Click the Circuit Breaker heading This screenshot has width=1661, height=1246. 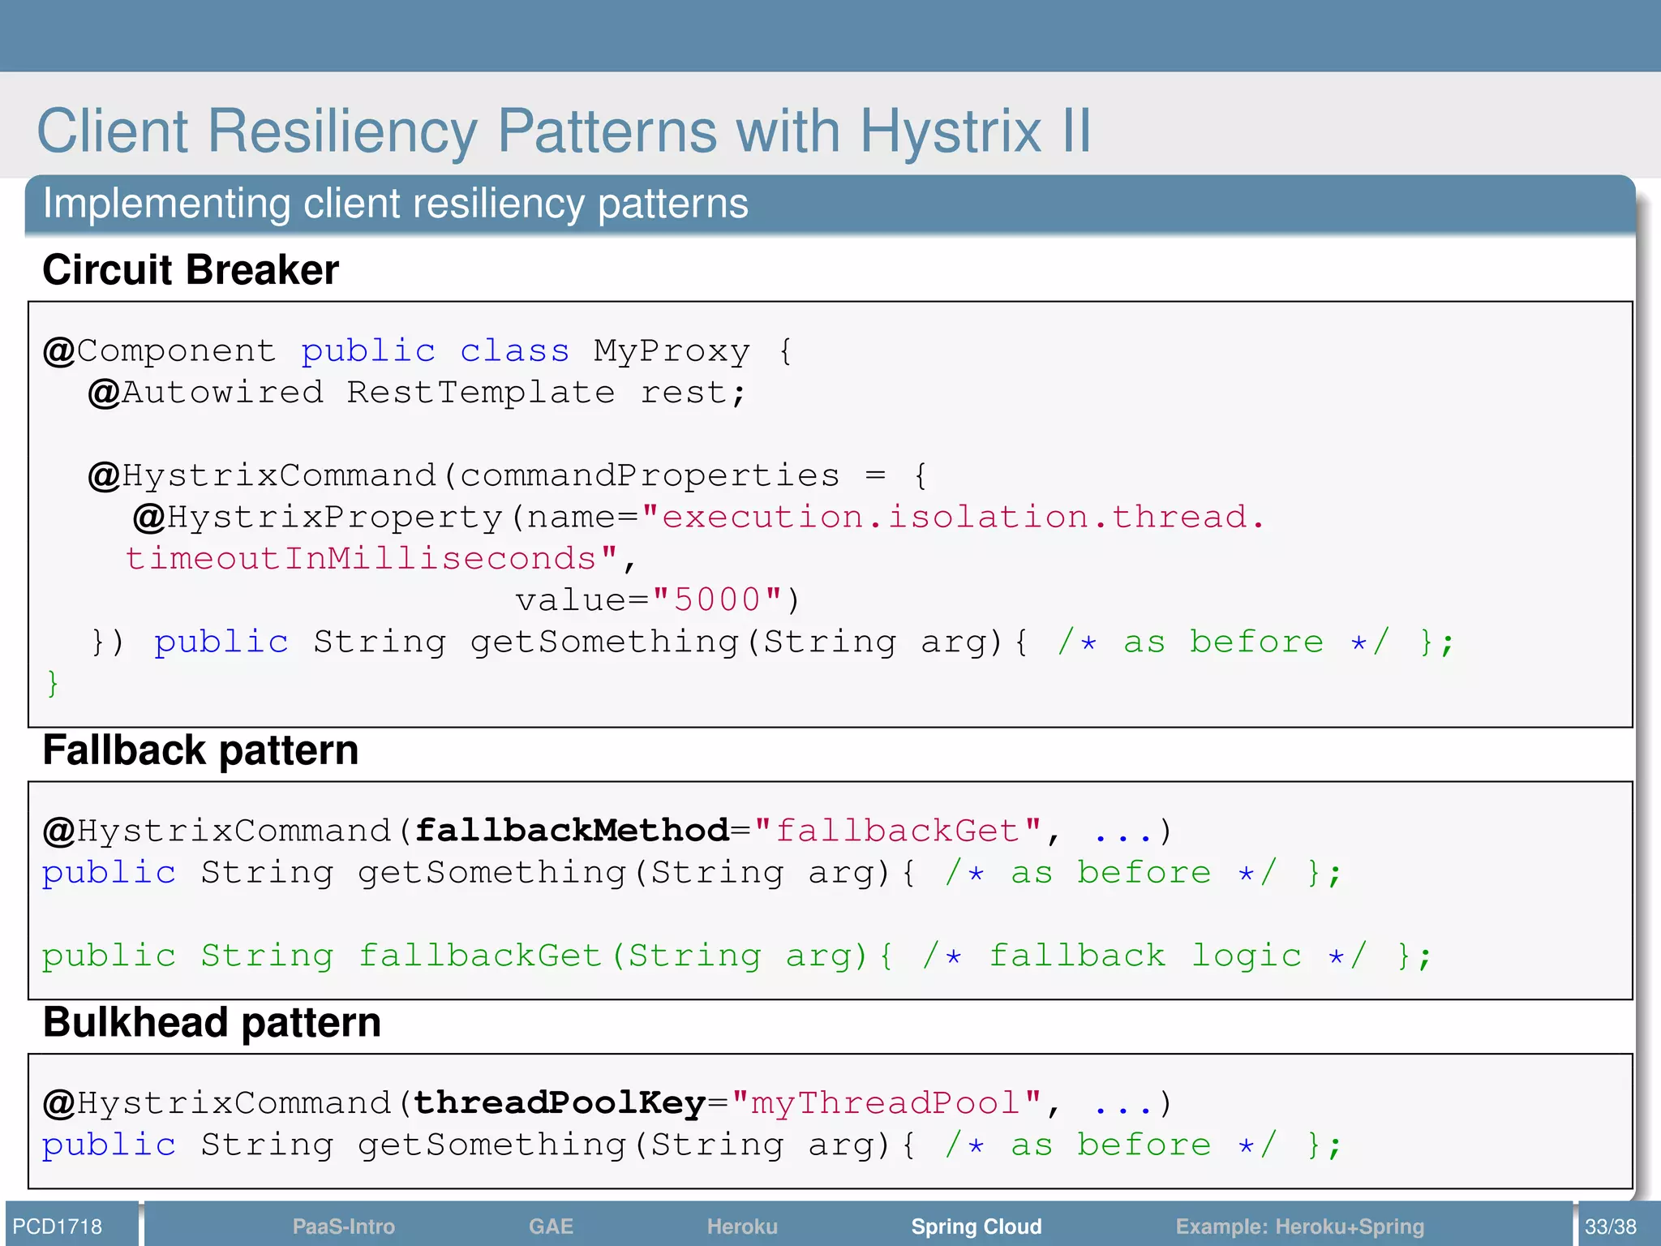[x=191, y=269]
